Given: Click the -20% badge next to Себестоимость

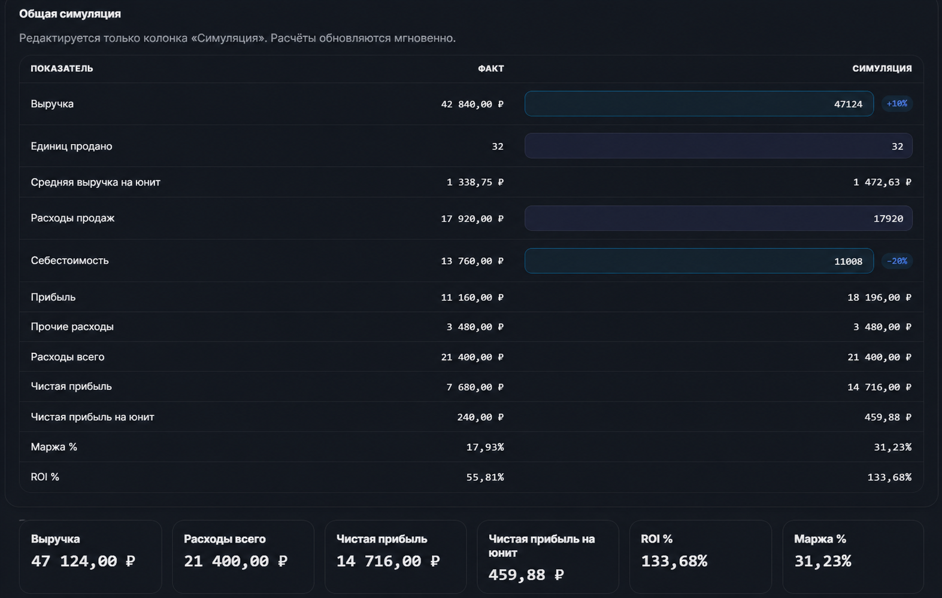Looking at the screenshot, I should [x=896, y=261].
